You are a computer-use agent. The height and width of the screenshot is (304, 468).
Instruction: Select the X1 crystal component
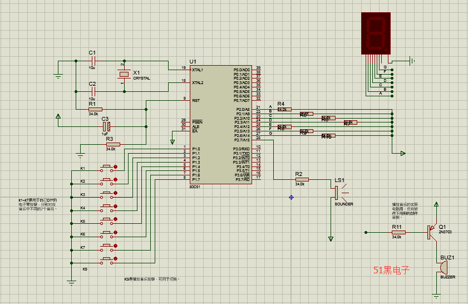[x=124, y=74]
